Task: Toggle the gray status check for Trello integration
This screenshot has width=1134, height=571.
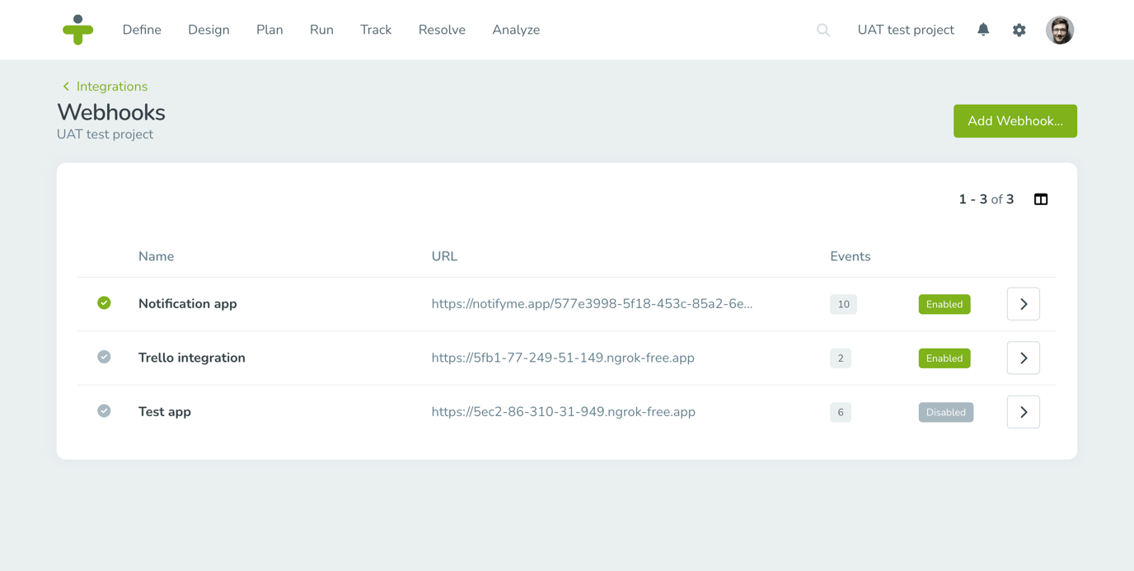Action: pyautogui.click(x=104, y=357)
